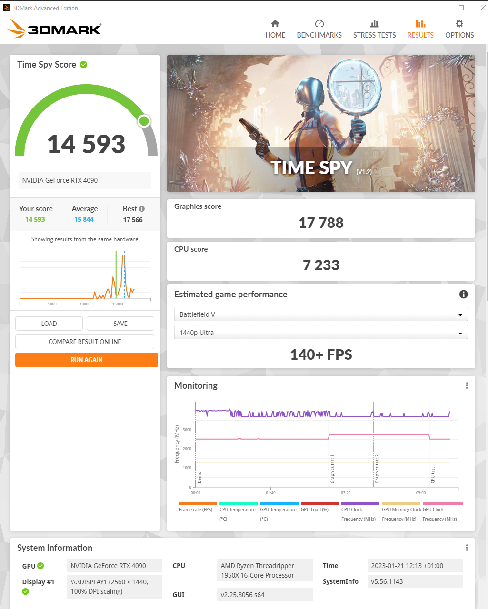This screenshot has width=488, height=609.
Task: Toggle GPU Memory Clock Frequency legend entry
Action: (400, 513)
